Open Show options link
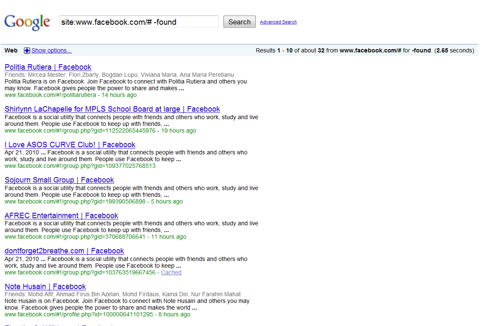 [52, 50]
